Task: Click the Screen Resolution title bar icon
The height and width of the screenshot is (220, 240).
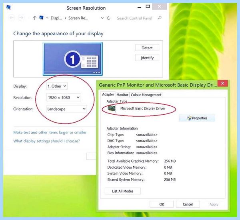Action: 8,7
